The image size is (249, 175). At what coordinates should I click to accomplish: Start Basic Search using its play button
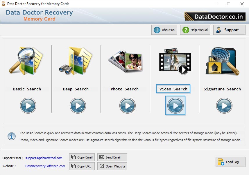28,105
